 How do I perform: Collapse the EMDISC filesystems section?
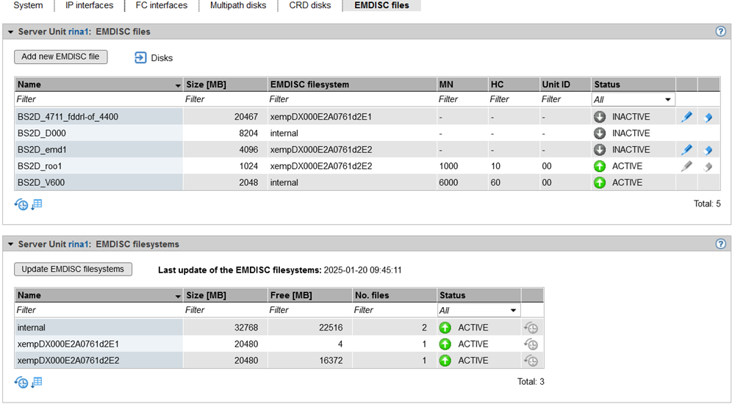click(x=11, y=244)
